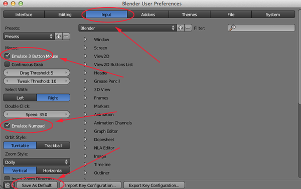The width and height of the screenshot is (301, 189).
Task: Expand the Graph Editor keymap section
Action: click(85, 131)
